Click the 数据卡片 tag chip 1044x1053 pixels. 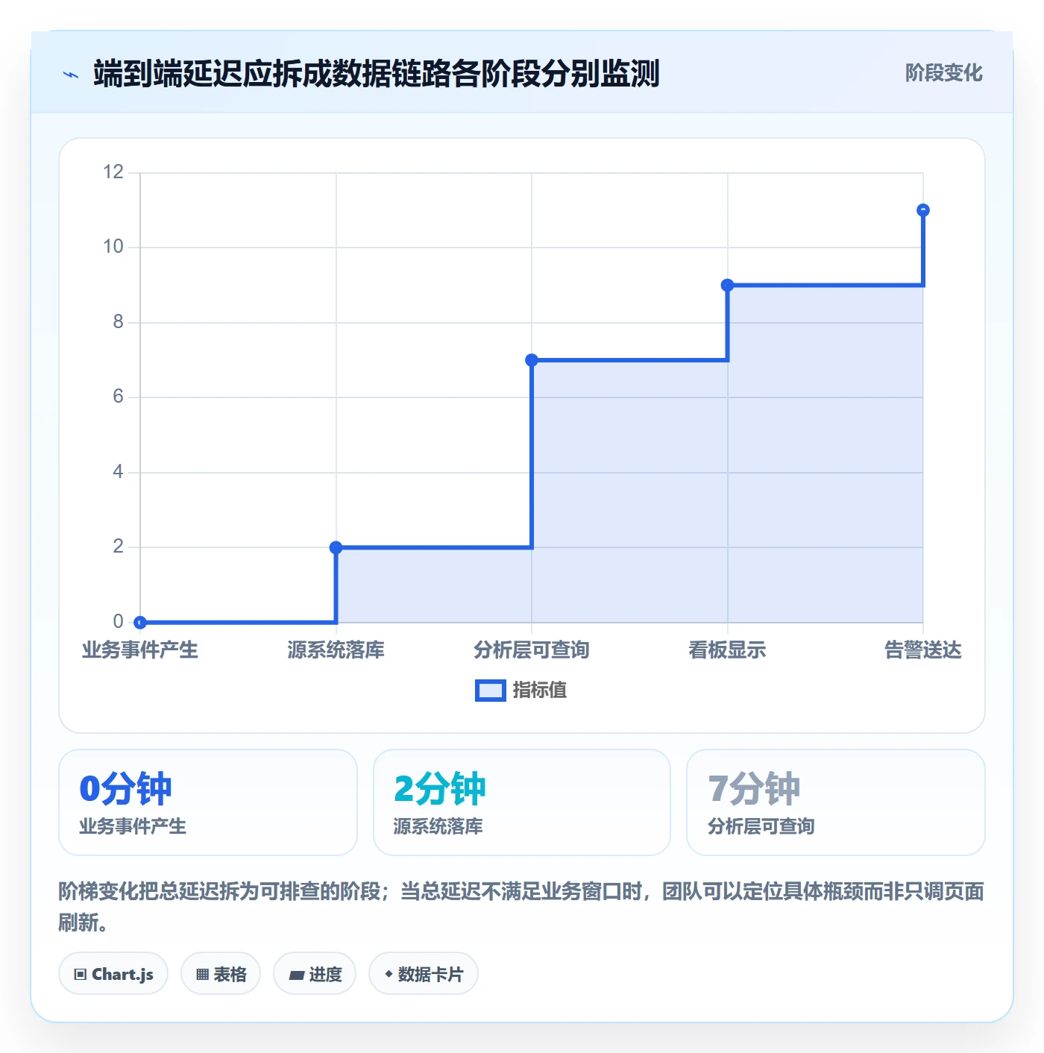424,974
